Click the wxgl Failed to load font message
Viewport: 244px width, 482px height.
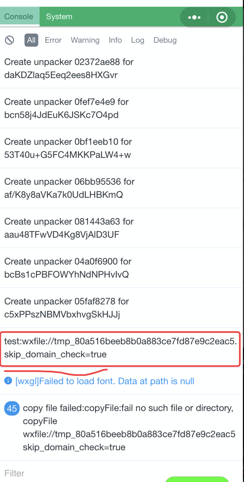104,381
